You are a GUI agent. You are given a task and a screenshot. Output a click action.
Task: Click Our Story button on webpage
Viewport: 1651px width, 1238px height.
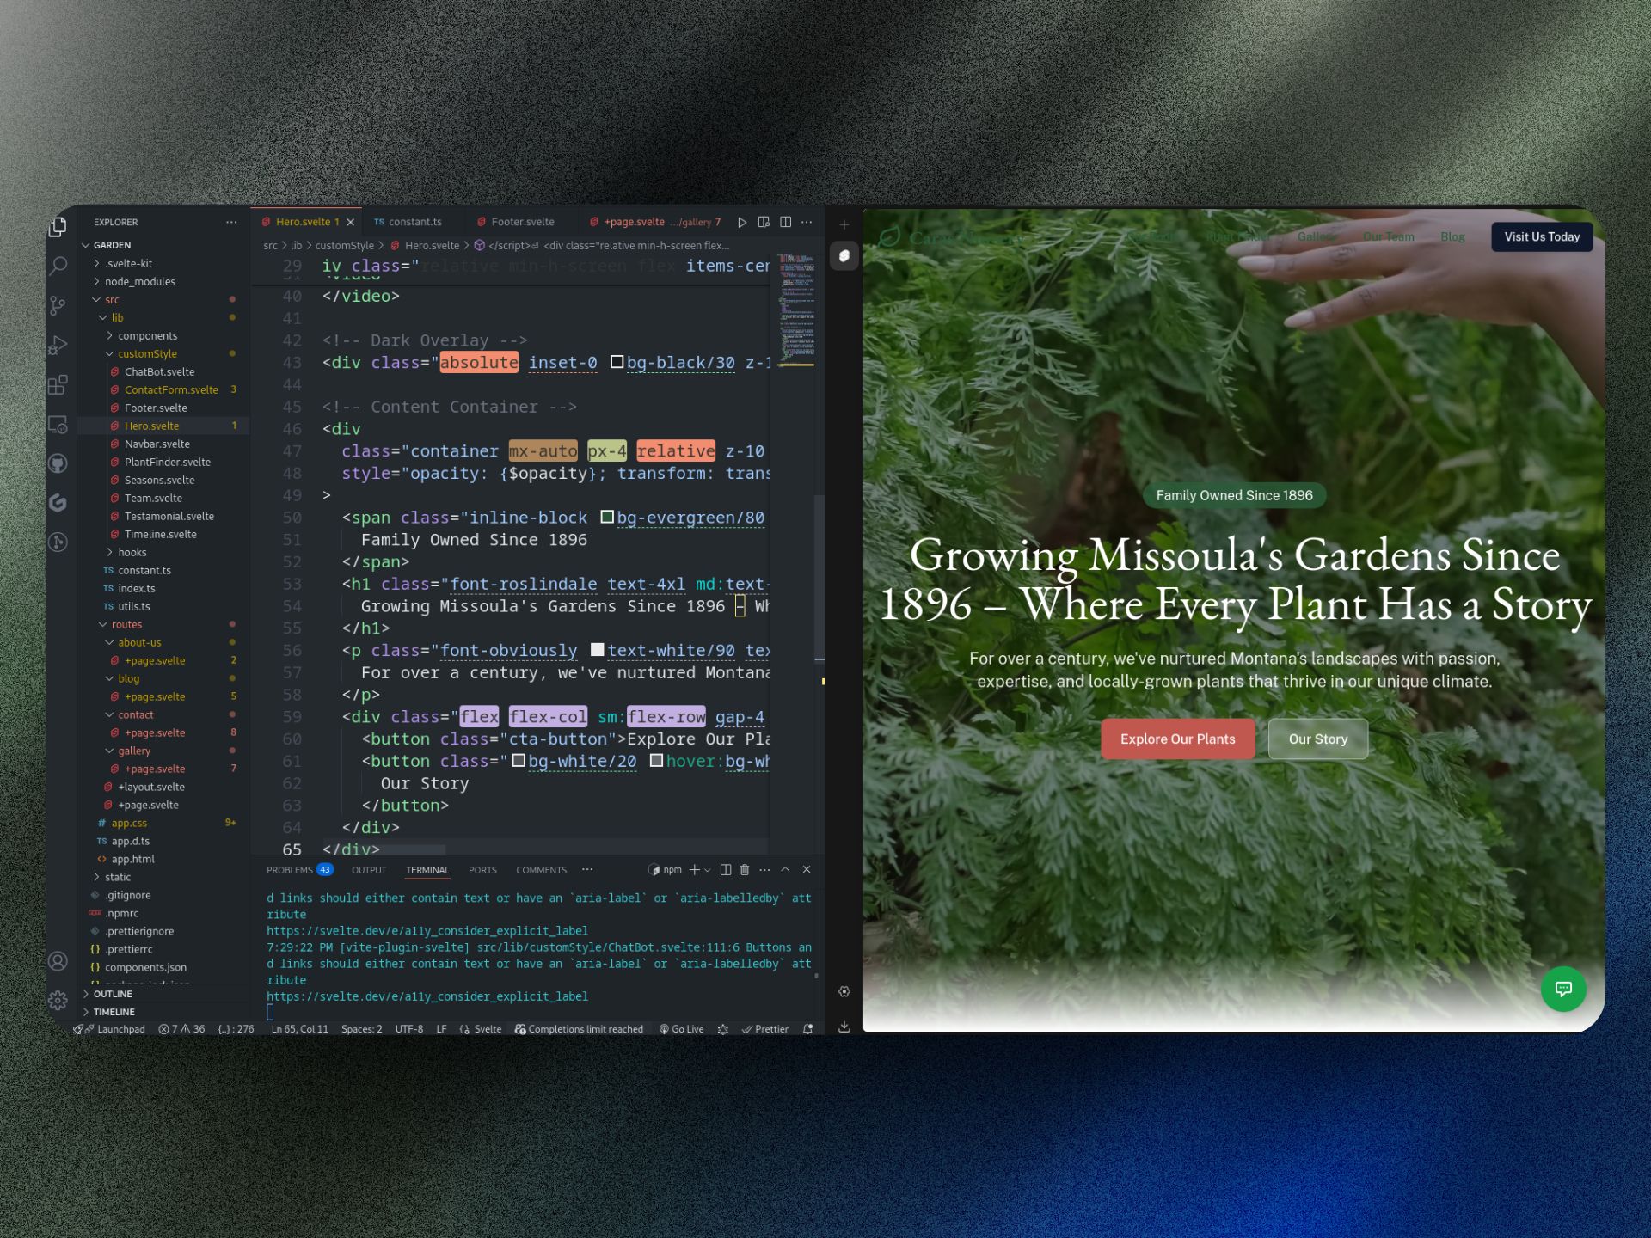click(1317, 739)
